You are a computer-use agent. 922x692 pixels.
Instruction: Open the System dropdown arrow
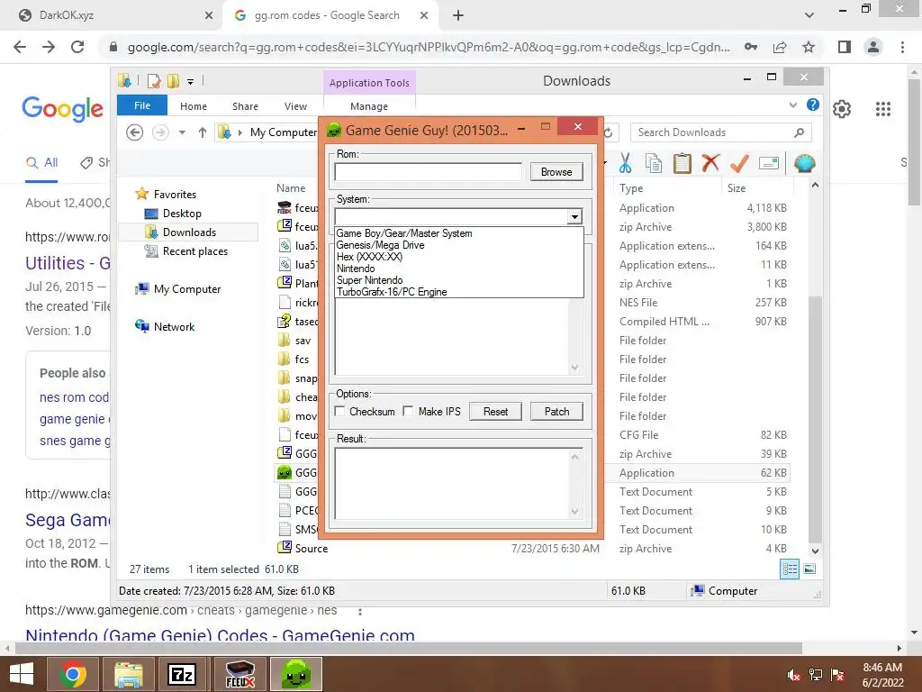pos(574,216)
